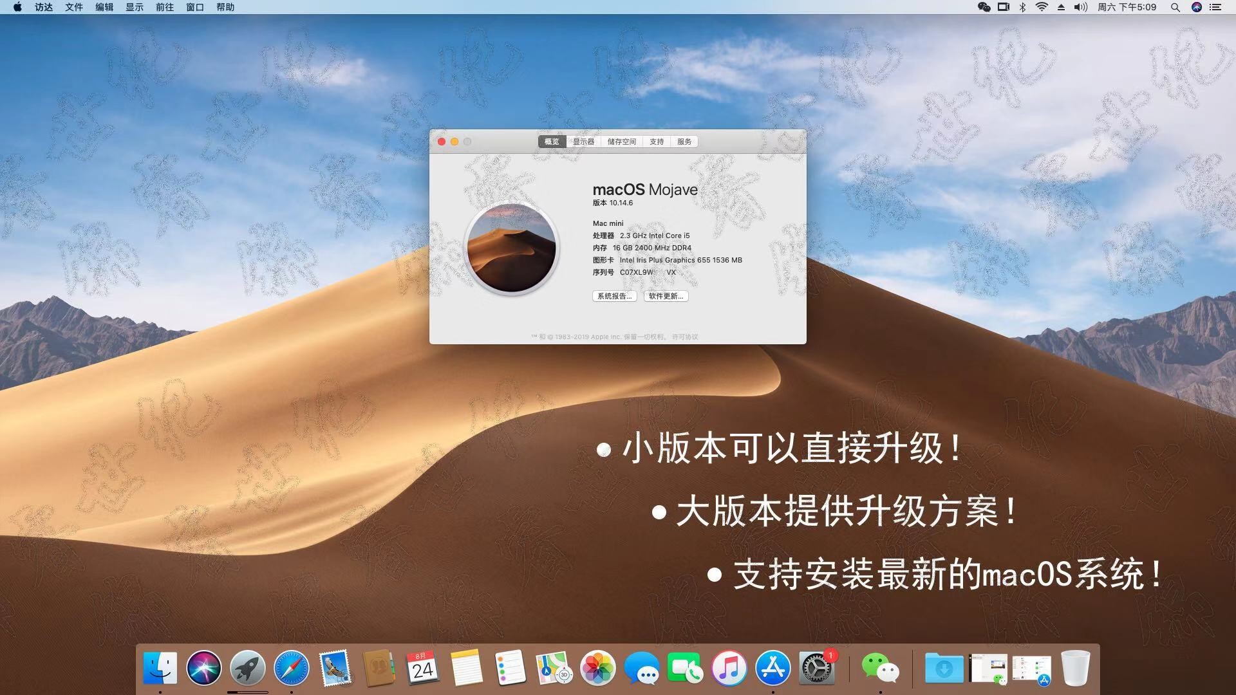Open App Store icon in Dock
This screenshot has width=1236, height=695.
pos(773,668)
